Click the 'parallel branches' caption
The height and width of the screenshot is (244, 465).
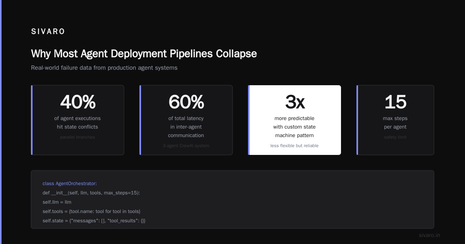click(x=77, y=137)
